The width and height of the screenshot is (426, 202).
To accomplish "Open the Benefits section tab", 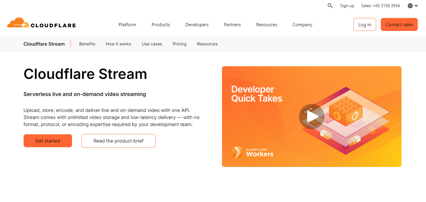I will coord(87,44).
